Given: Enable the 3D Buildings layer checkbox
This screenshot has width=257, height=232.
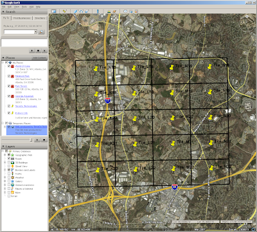Looking at the screenshot, I should (9, 162).
